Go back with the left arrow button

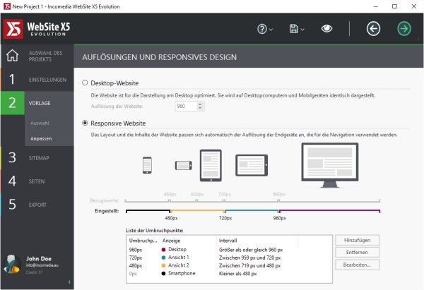[373, 29]
